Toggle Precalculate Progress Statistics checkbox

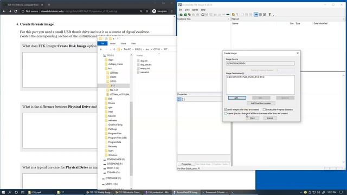pos(264,109)
